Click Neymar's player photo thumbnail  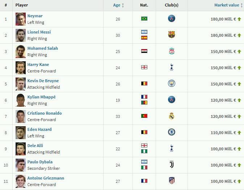tap(21, 19)
